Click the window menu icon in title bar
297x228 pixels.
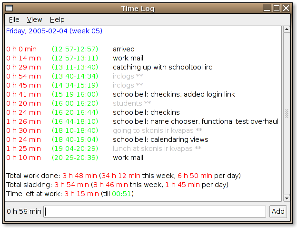click(x=9, y=8)
